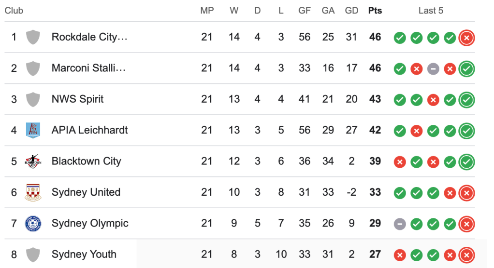Screen dimensions: 494x268
Task: Click Blacktown City's latest win icon
Action: tap(466, 162)
